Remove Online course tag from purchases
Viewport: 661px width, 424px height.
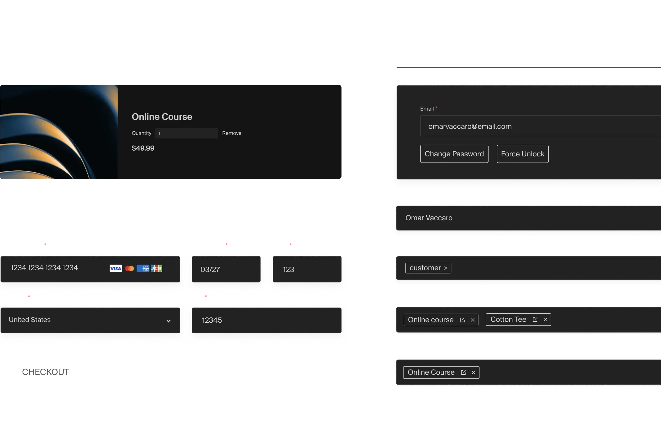pos(473,319)
